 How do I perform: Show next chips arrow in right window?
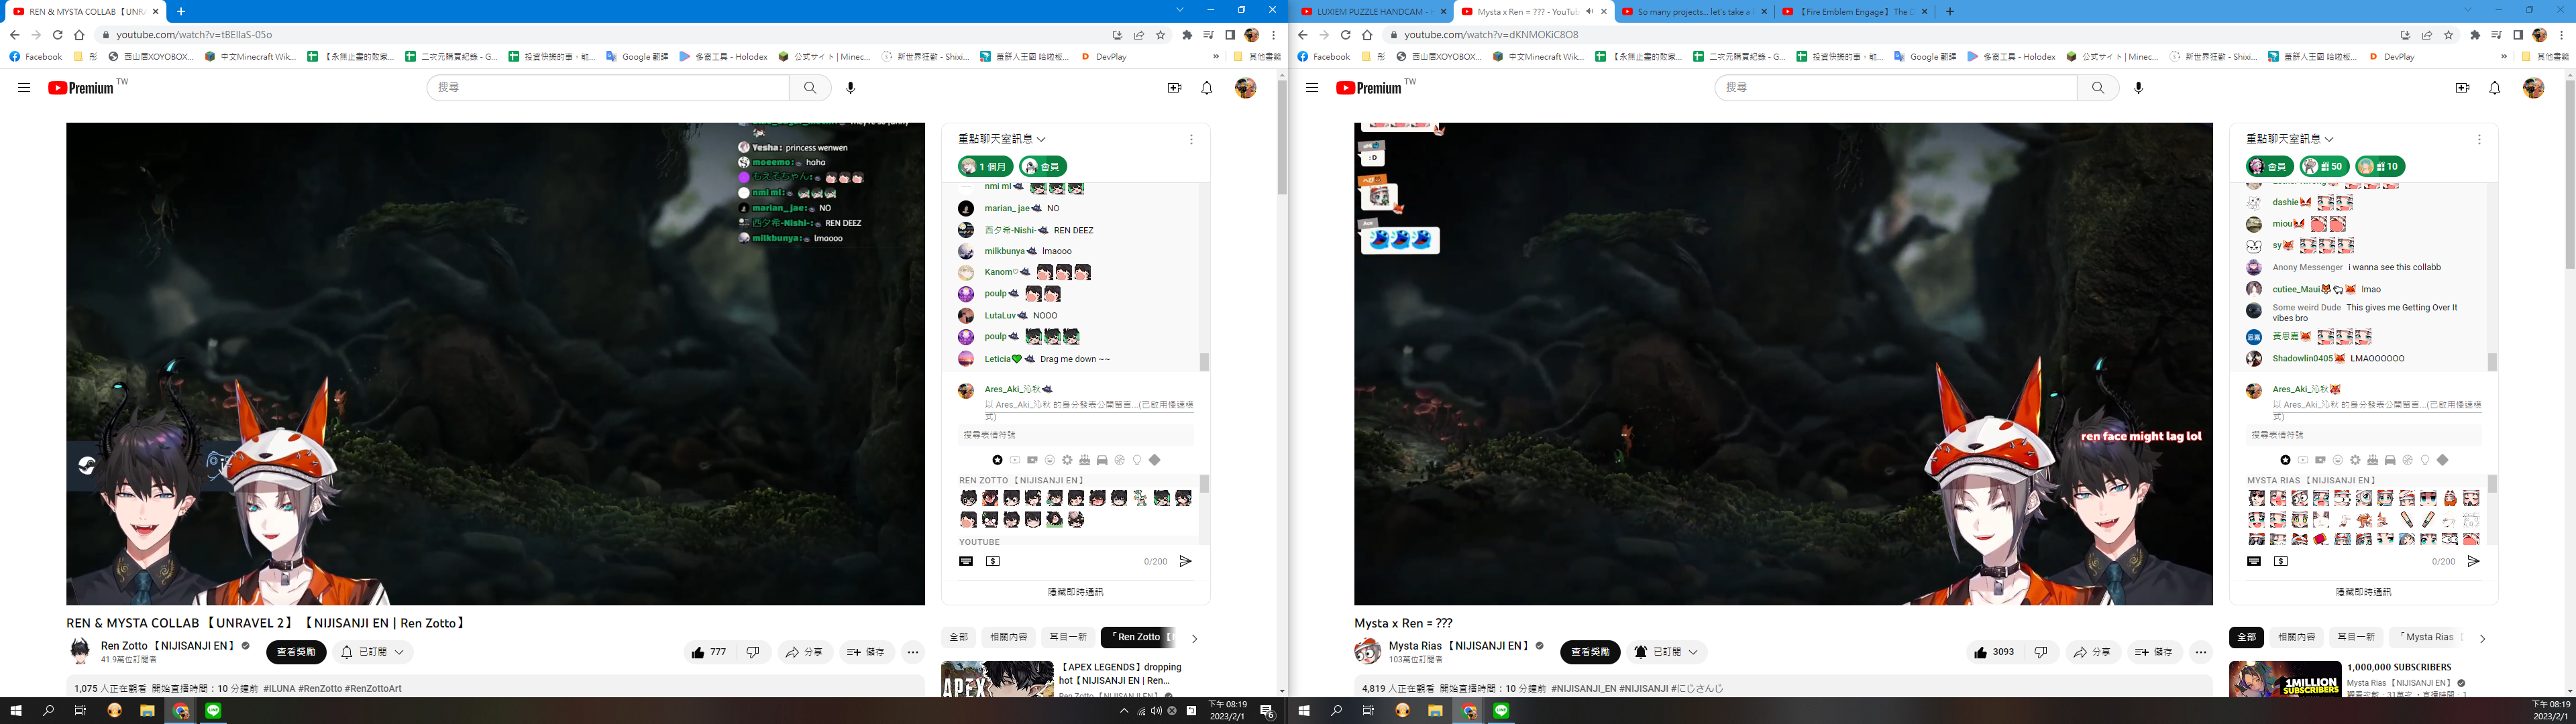(x=2482, y=638)
